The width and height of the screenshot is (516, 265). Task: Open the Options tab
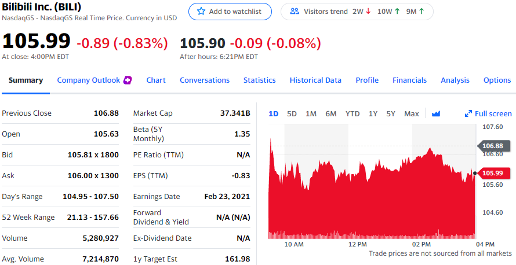(497, 80)
